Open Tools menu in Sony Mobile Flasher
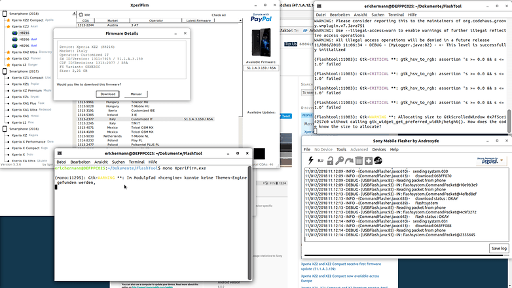Image resolution: width=512 pixels, height=288 pixels. [x=341, y=149]
